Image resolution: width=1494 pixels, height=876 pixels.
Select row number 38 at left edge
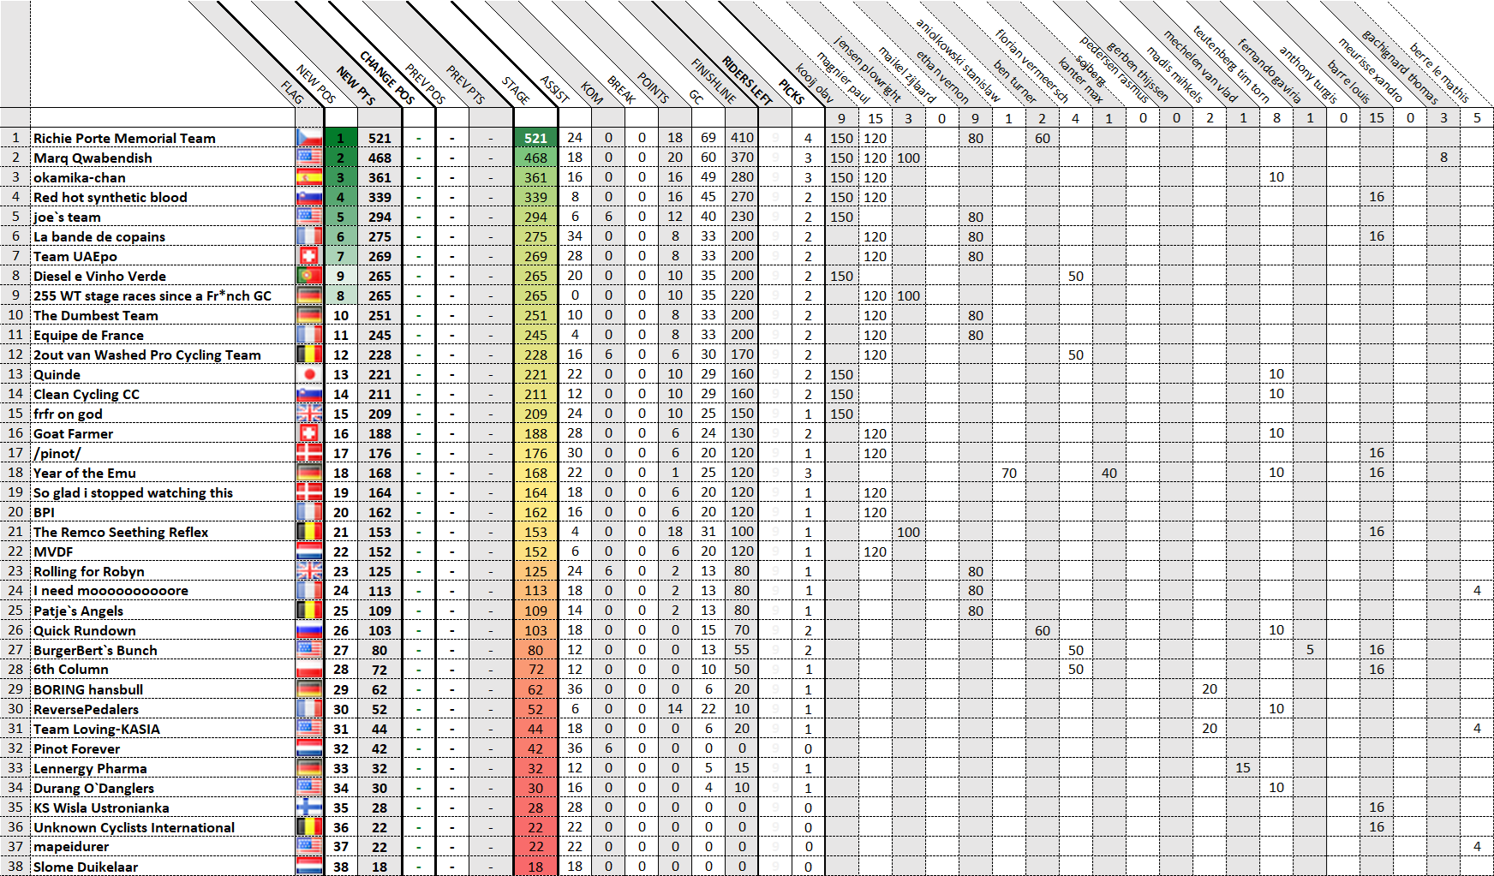pyautogui.click(x=15, y=867)
